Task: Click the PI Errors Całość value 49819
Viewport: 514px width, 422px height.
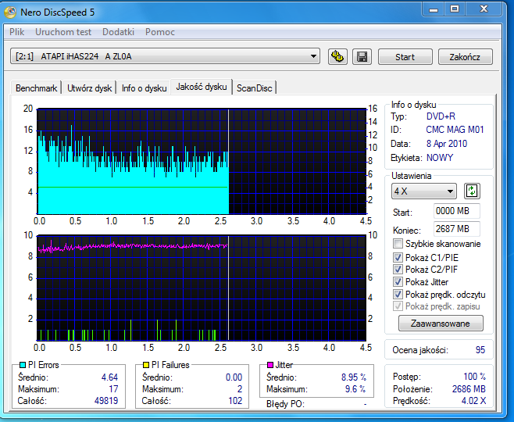Action: [106, 401]
